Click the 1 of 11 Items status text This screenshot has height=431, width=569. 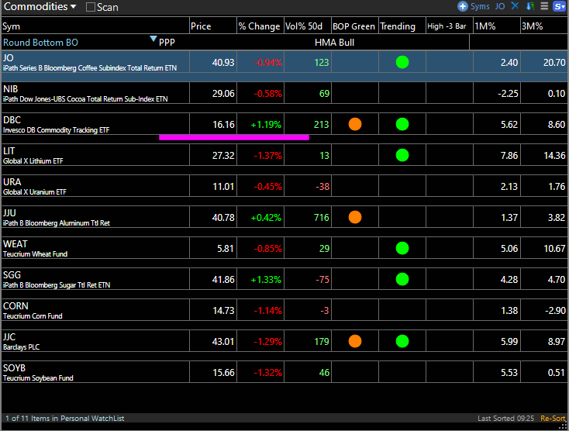point(64,419)
